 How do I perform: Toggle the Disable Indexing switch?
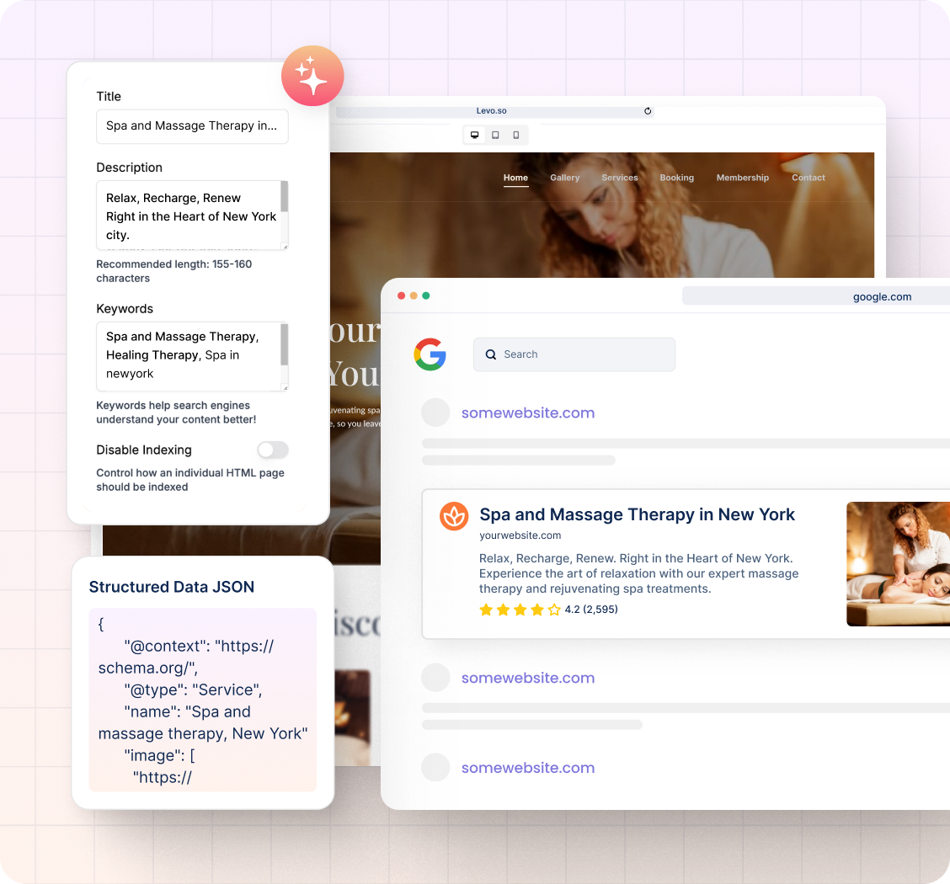pyautogui.click(x=273, y=450)
